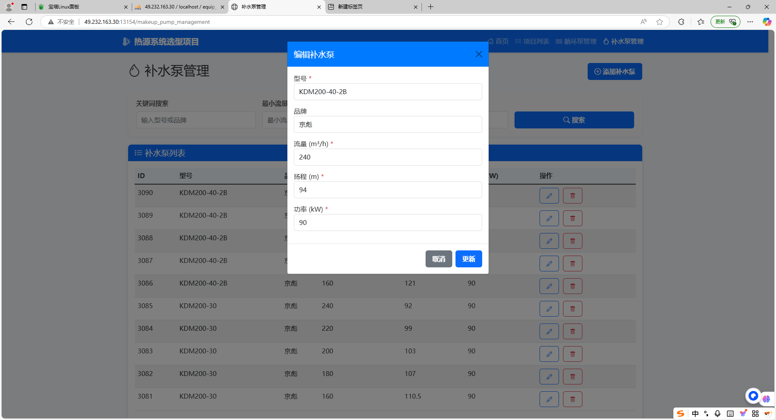
Task: Click the green 更新 browser update button
Action: [x=725, y=22]
